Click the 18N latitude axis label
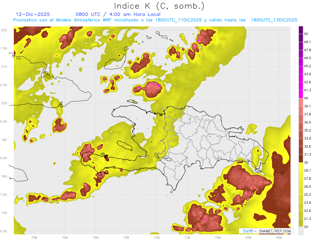313x241 pixels. click(4, 176)
